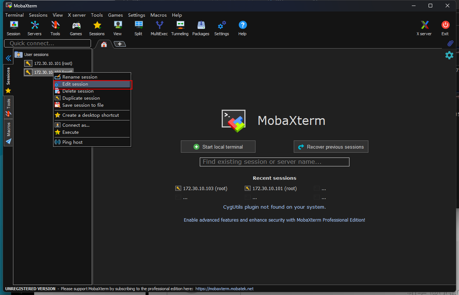
Task: Open the X server menu
Action: (x=77, y=15)
